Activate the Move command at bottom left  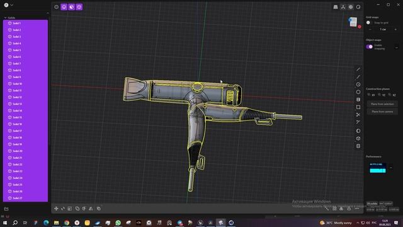[x=56, y=209]
